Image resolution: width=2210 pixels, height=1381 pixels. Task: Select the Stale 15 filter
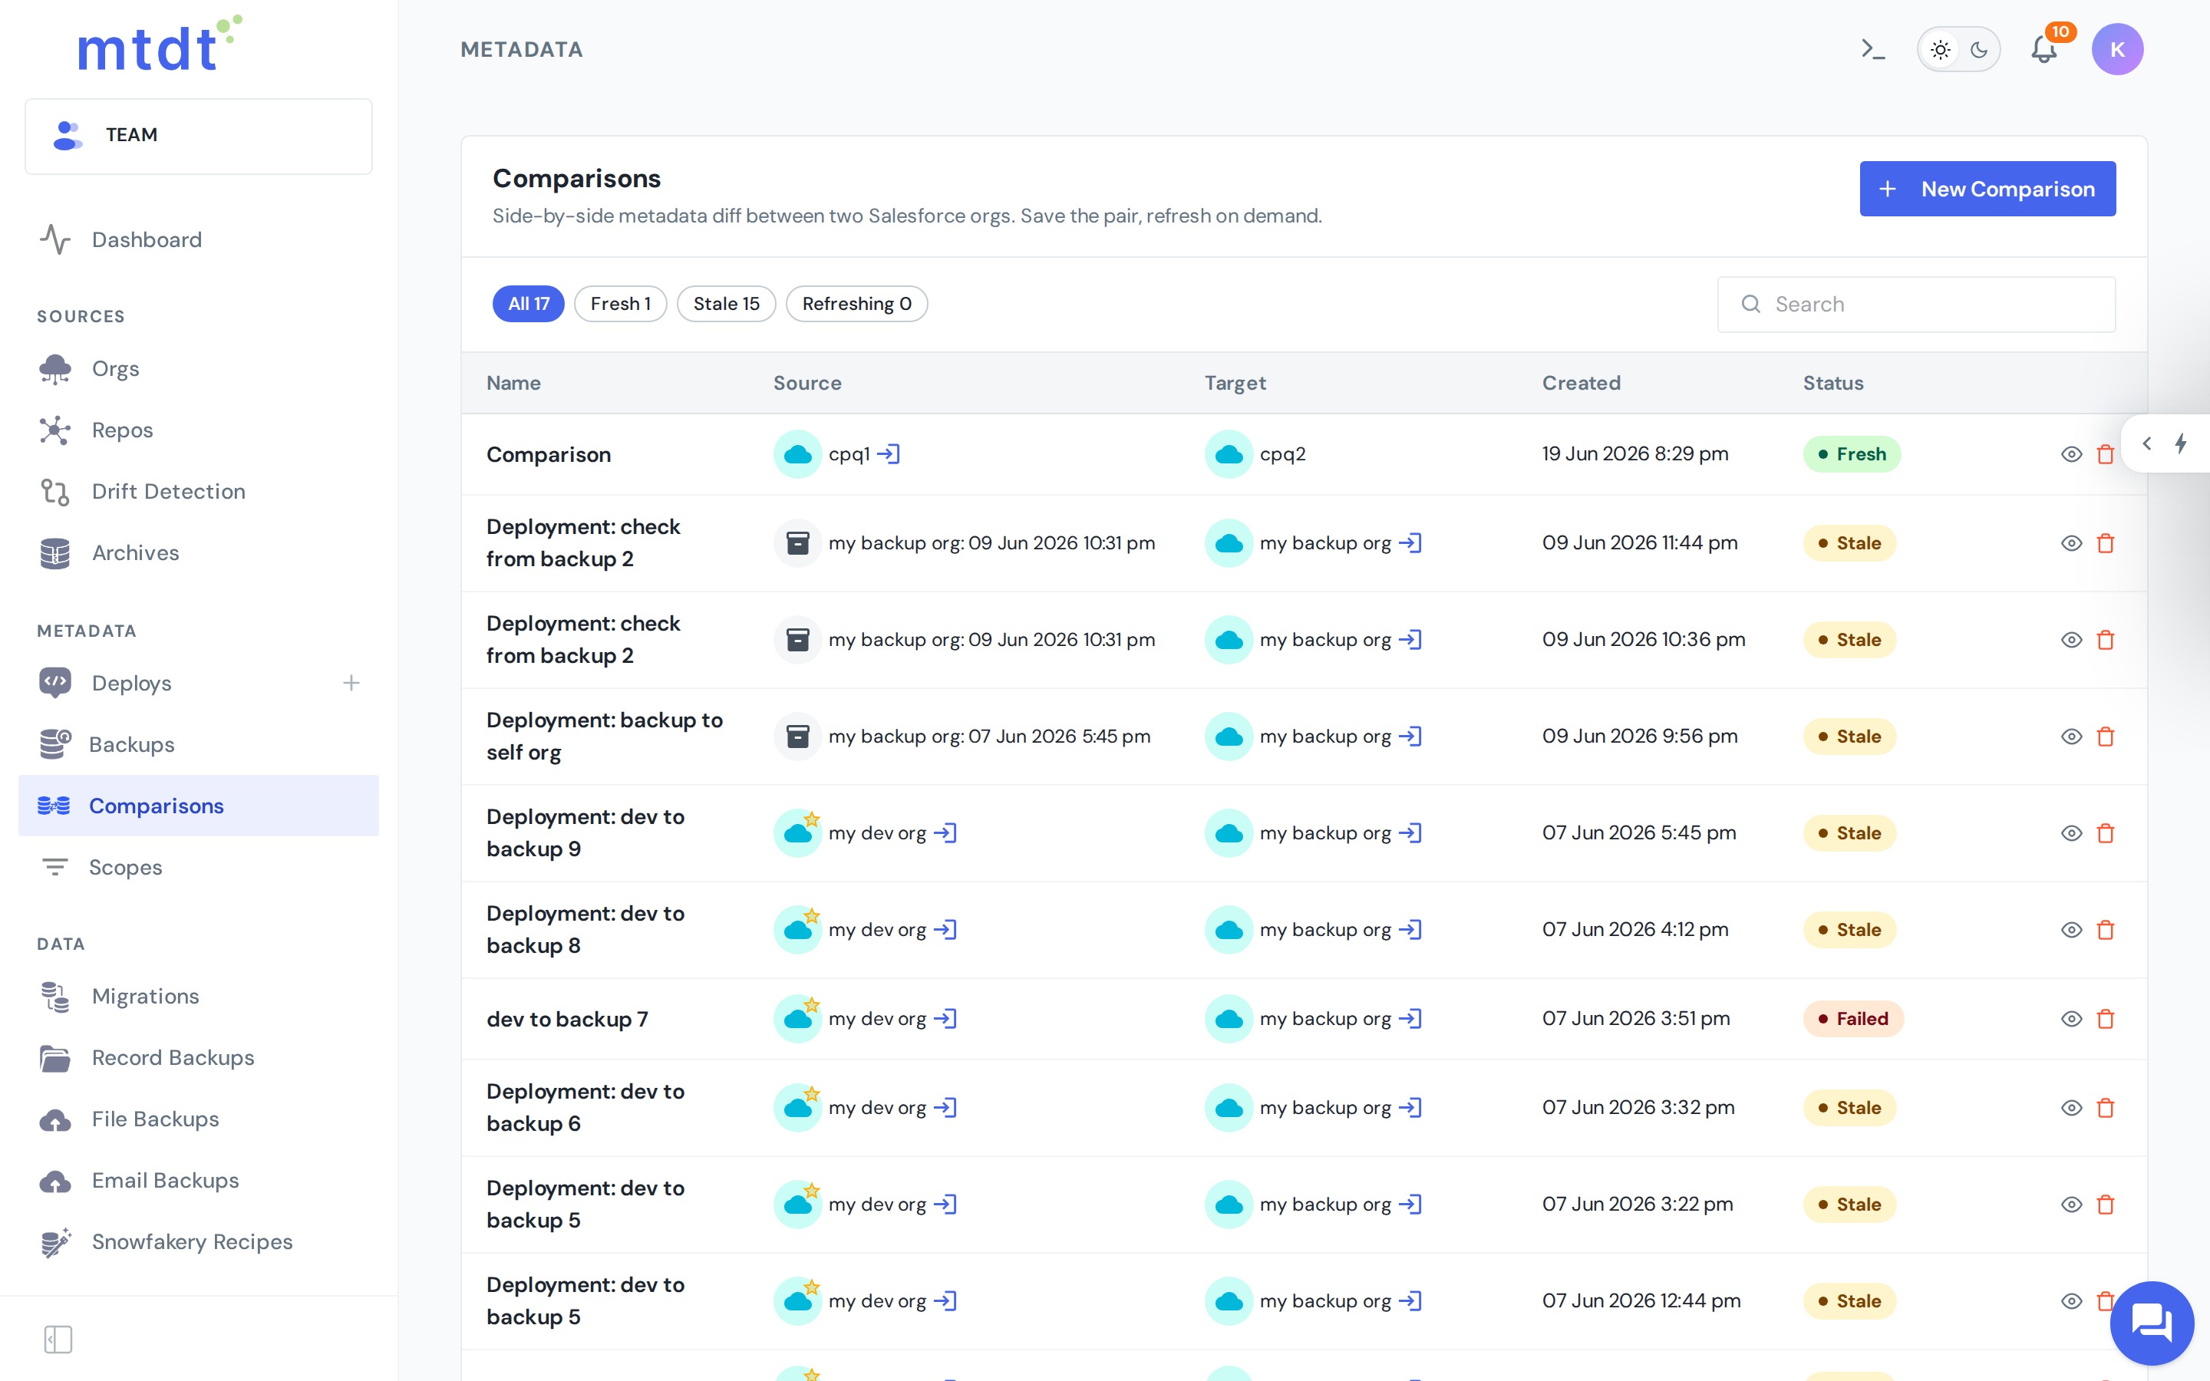(727, 303)
